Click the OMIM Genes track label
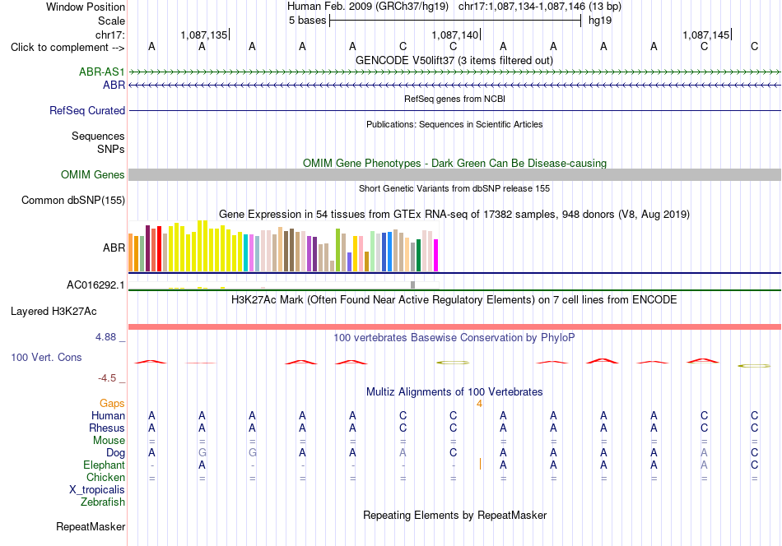This screenshot has width=782, height=546. [x=93, y=175]
